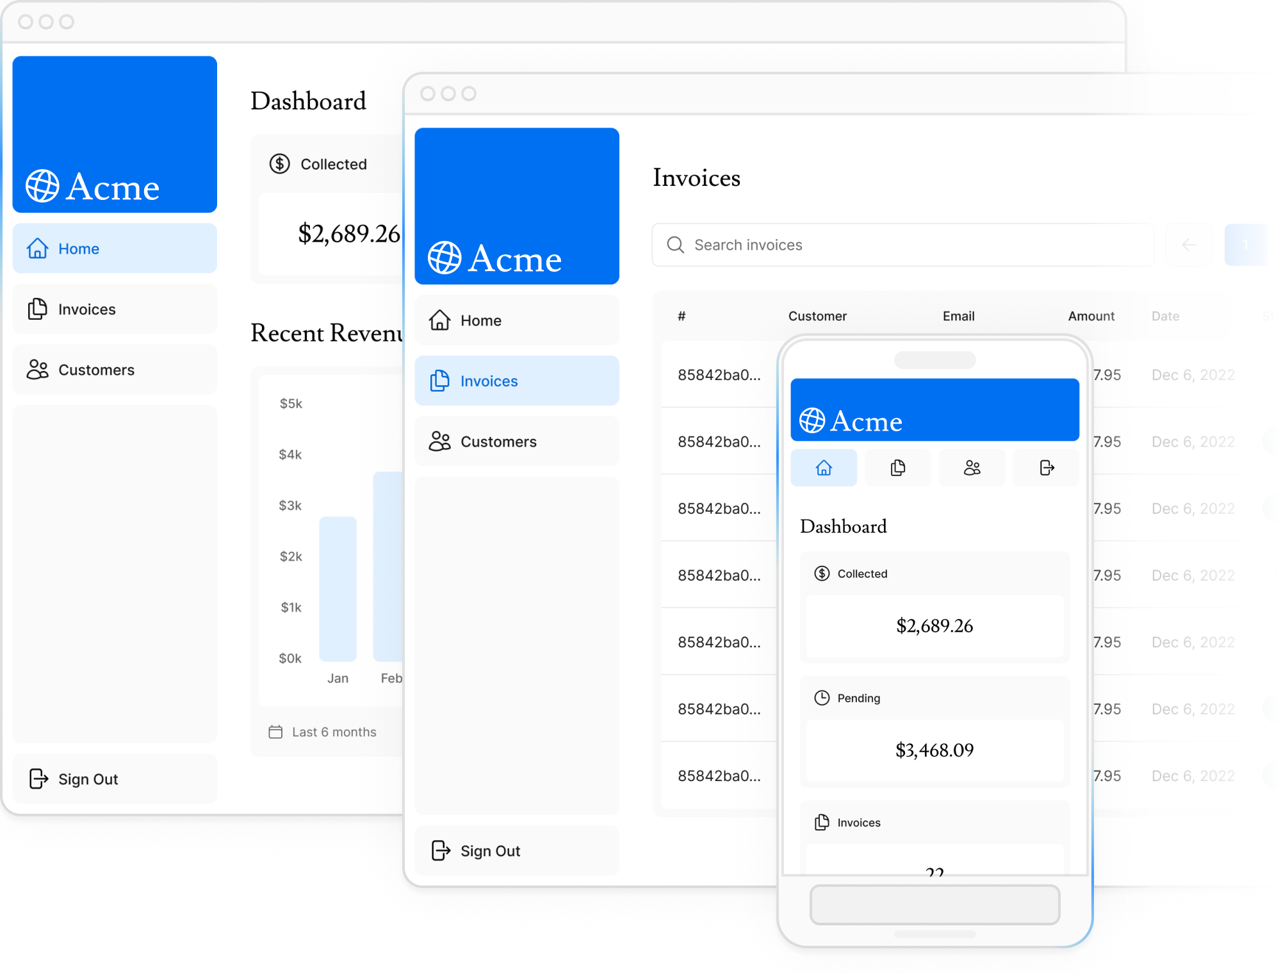Click the Invoices document icon on mobile
Viewport: 1281px width, 974px height.
coord(897,468)
